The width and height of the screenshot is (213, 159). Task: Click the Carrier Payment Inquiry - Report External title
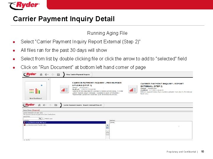(x=162, y=85)
